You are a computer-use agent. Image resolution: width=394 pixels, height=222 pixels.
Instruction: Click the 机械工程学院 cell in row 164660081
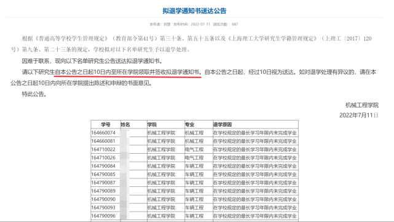coord(161,141)
